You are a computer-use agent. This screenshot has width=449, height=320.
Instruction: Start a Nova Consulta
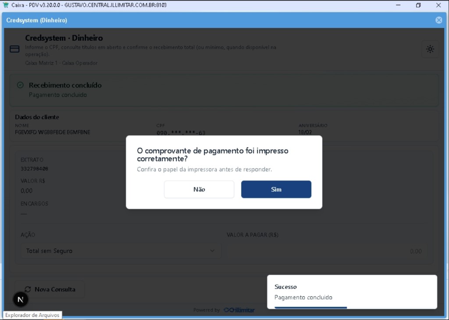click(50, 289)
